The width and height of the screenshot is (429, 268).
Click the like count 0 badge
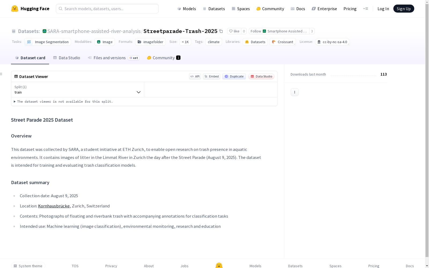pyautogui.click(x=244, y=31)
